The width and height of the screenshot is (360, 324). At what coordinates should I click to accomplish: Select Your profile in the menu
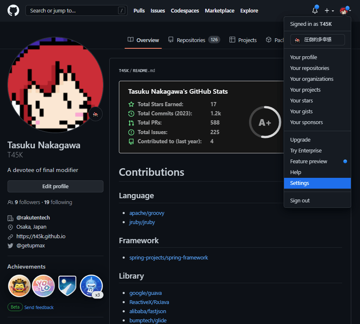[x=317, y=57]
